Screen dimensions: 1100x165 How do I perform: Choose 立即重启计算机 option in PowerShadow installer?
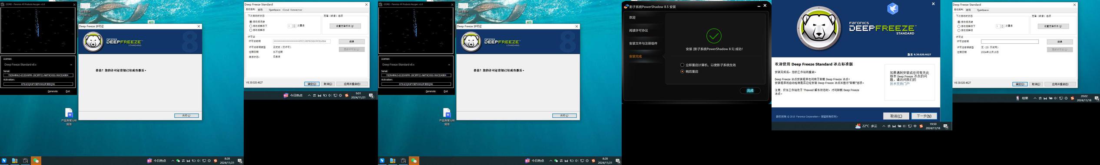click(x=682, y=65)
